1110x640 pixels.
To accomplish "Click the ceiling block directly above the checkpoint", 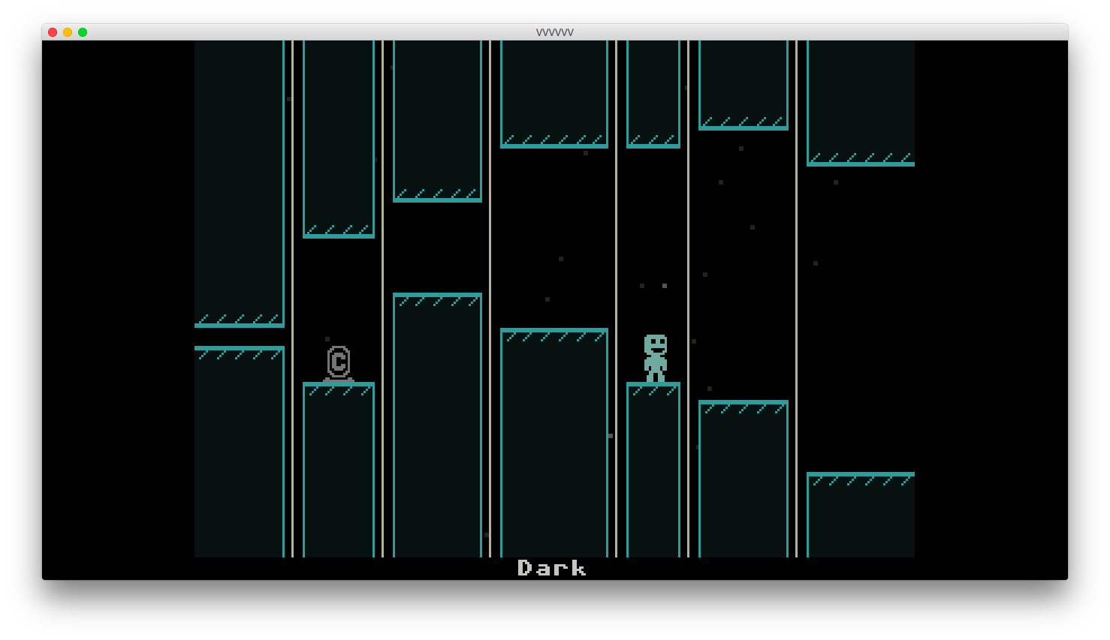I will (x=338, y=139).
